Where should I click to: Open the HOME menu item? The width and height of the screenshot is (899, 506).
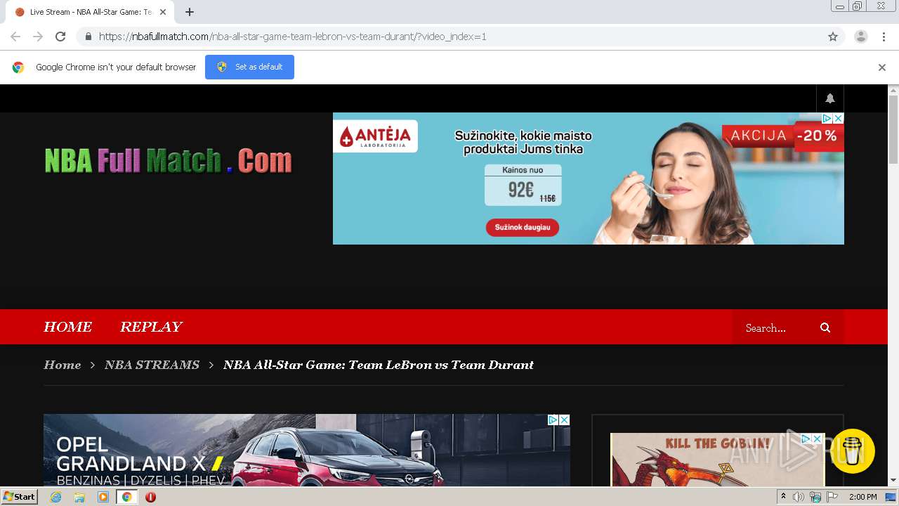tap(68, 327)
